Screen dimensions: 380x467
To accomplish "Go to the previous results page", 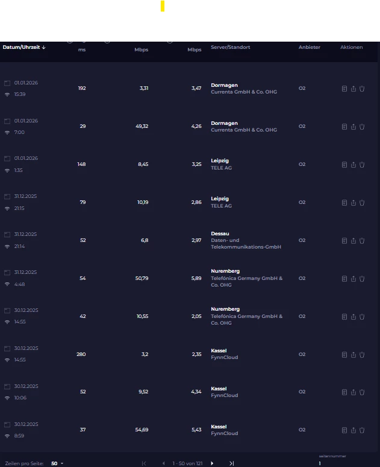I will [x=163, y=463].
